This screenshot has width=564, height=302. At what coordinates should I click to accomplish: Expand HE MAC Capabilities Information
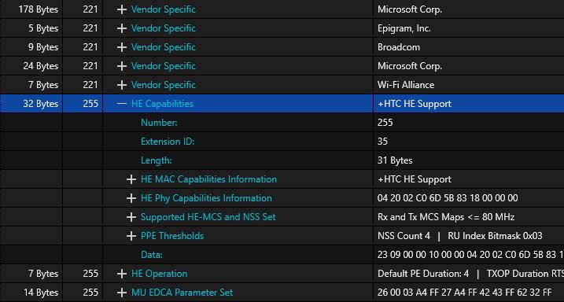[131, 179]
